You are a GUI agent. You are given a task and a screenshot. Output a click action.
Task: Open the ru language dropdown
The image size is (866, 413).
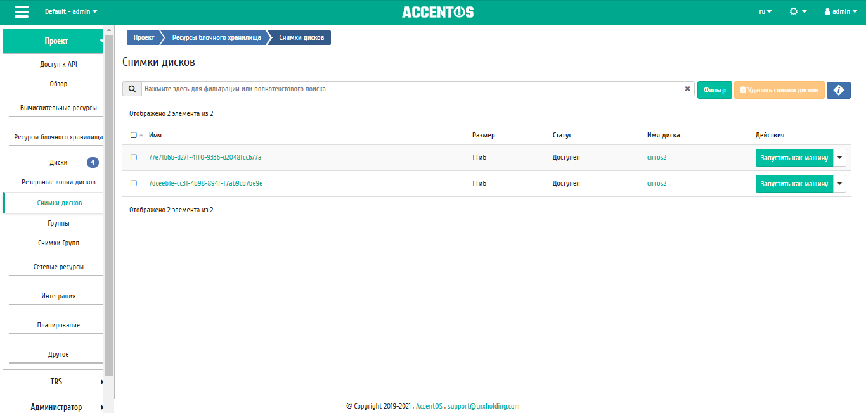tap(765, 11)
